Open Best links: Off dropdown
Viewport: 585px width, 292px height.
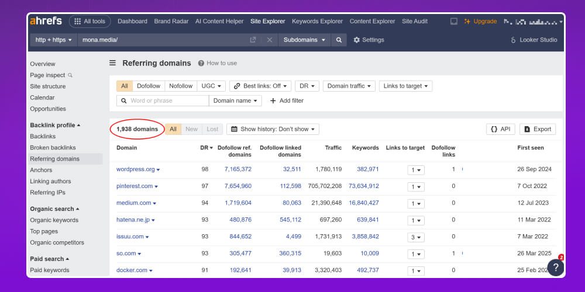260,86
